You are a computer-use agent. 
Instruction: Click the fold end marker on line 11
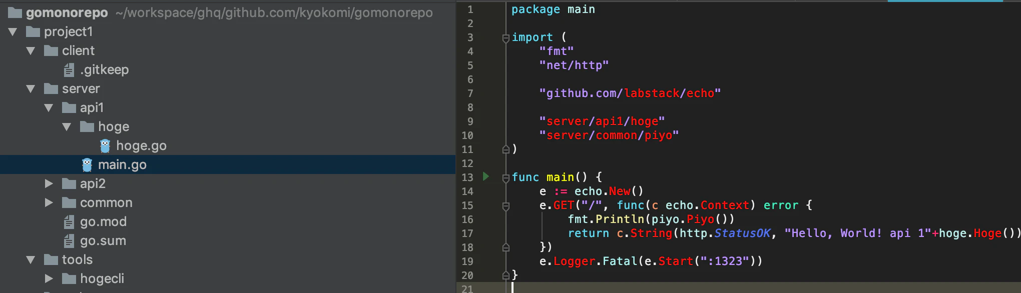(x=506, y=149)
